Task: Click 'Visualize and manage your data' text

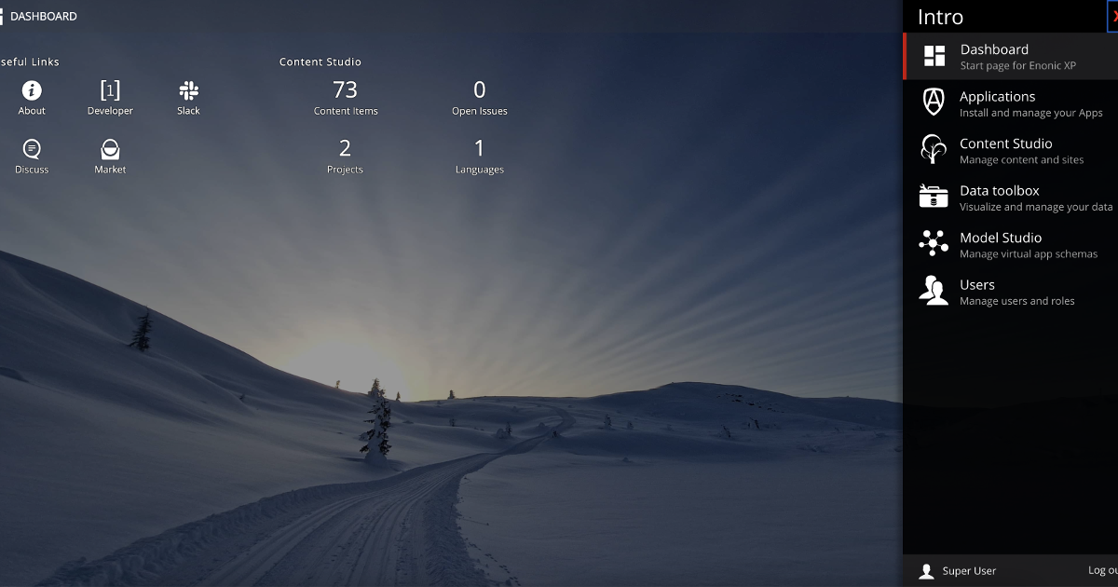Action: (x=1036, y=207)
